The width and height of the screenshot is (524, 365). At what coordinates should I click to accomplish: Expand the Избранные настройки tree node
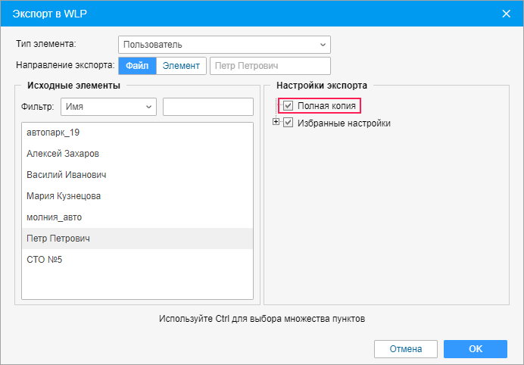(x=276, y=122)
